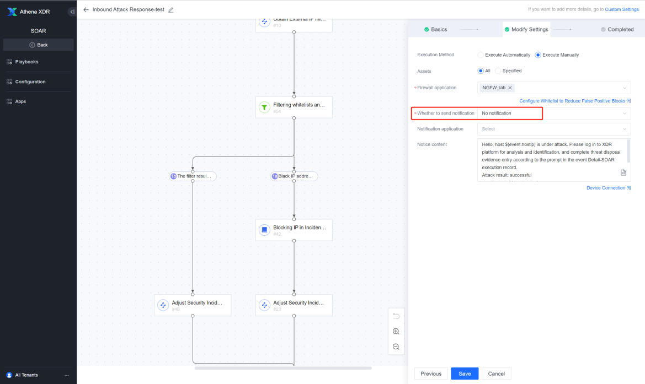This screenshot has height=384, width=645.
Task: Click the Apps grid icon in the sidebar
Action: (x=9, y=101)
